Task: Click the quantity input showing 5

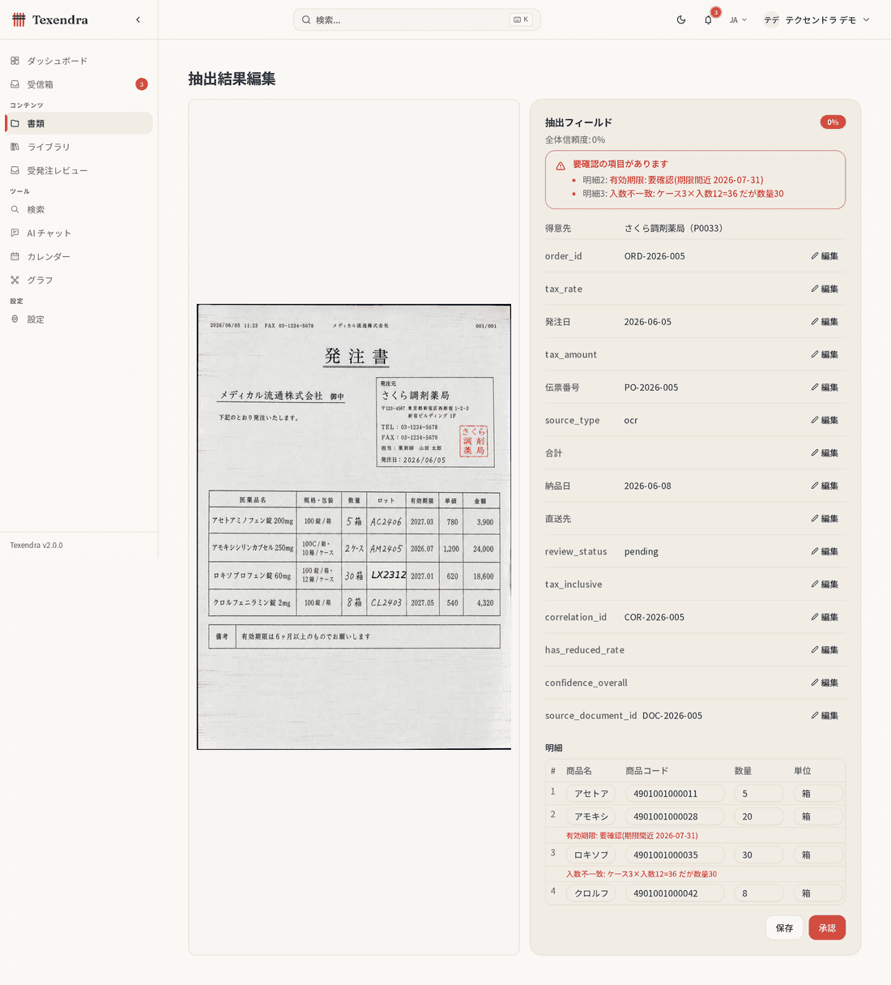Action: coord(759,794)
